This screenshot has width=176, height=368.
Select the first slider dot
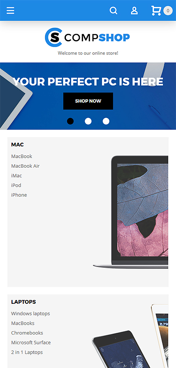(70, 121)
